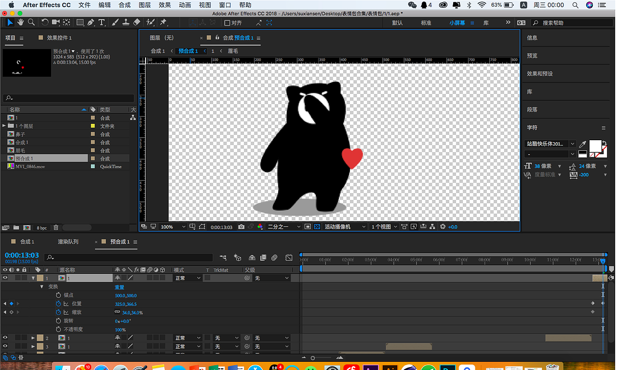Switch to the 渲染队列 tab
Image resolution: width=617 pixels, height=370 pixels.
point(68,242)
